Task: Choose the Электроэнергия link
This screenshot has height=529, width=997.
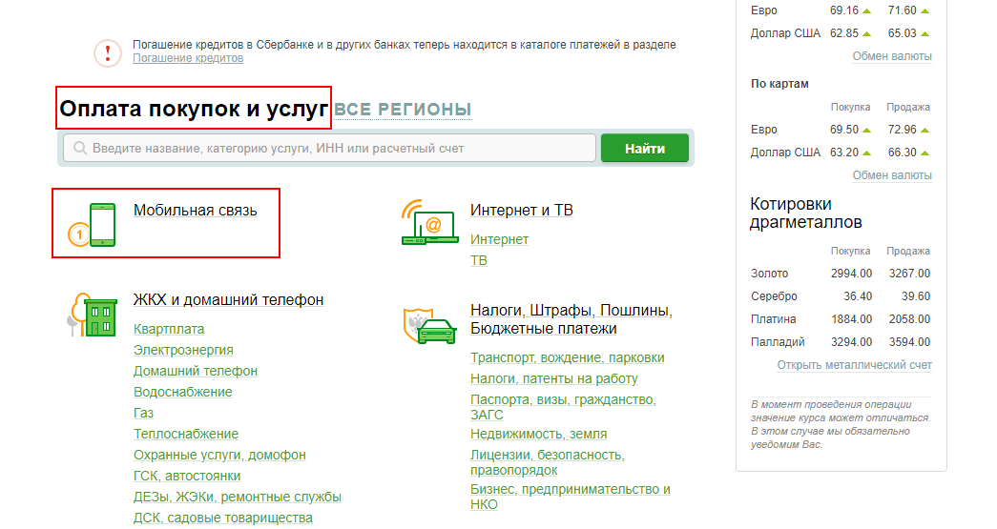Action: [x=183, y=350]
